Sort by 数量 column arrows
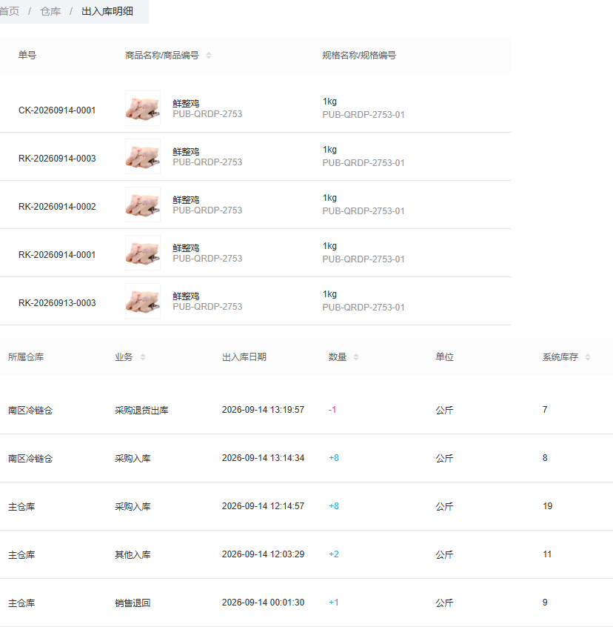Image resolution: width=613 pixels, height=627 pixels. [356, 357]
